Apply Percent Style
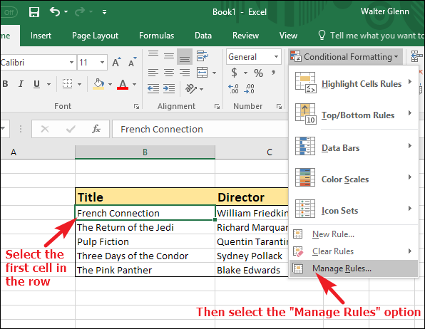 [x=258, y=73]
